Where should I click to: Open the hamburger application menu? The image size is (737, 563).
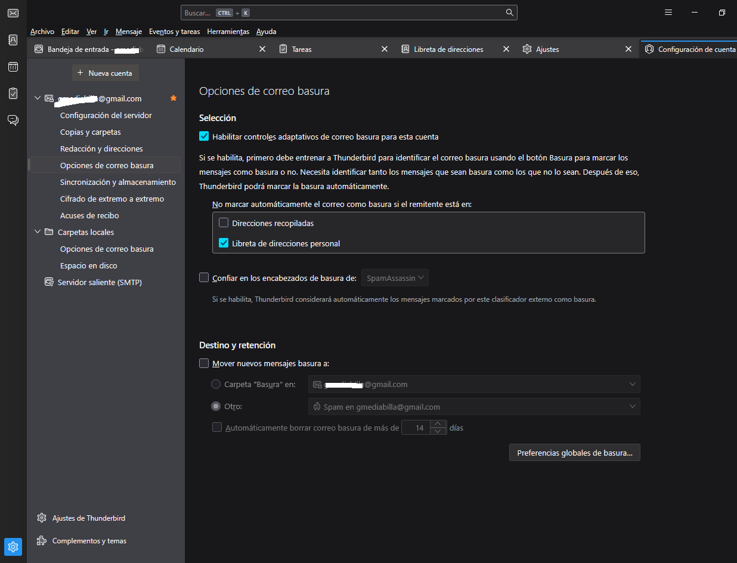668,13
